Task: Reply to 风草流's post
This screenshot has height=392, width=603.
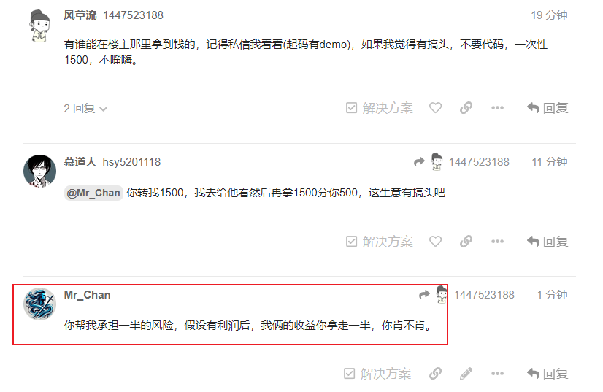Action: click(x=548, y=108)
